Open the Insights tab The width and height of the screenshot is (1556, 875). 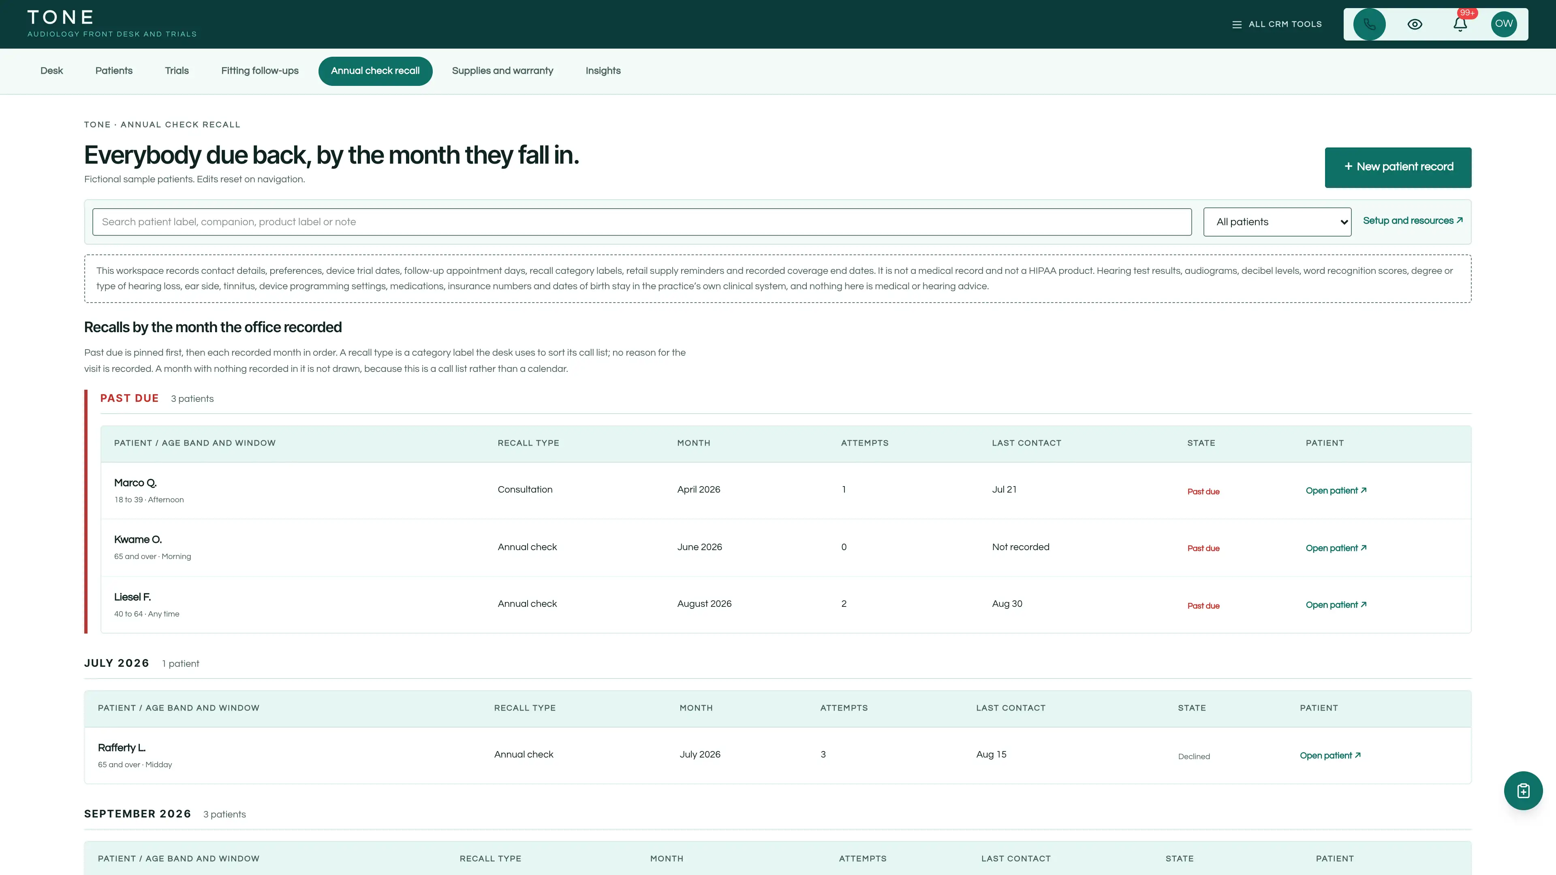pyautogui.click(x=603, y=70)
